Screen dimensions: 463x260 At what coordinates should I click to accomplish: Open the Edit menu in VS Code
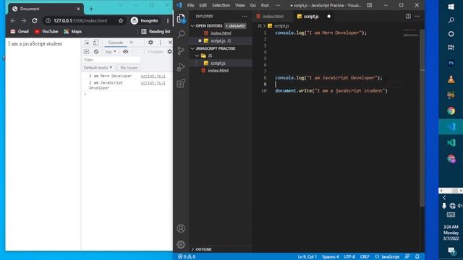(203, 5)
